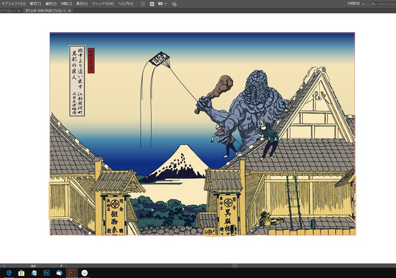Open the round W app in the taskbar

pyautogui.click(x=85, y=273)
